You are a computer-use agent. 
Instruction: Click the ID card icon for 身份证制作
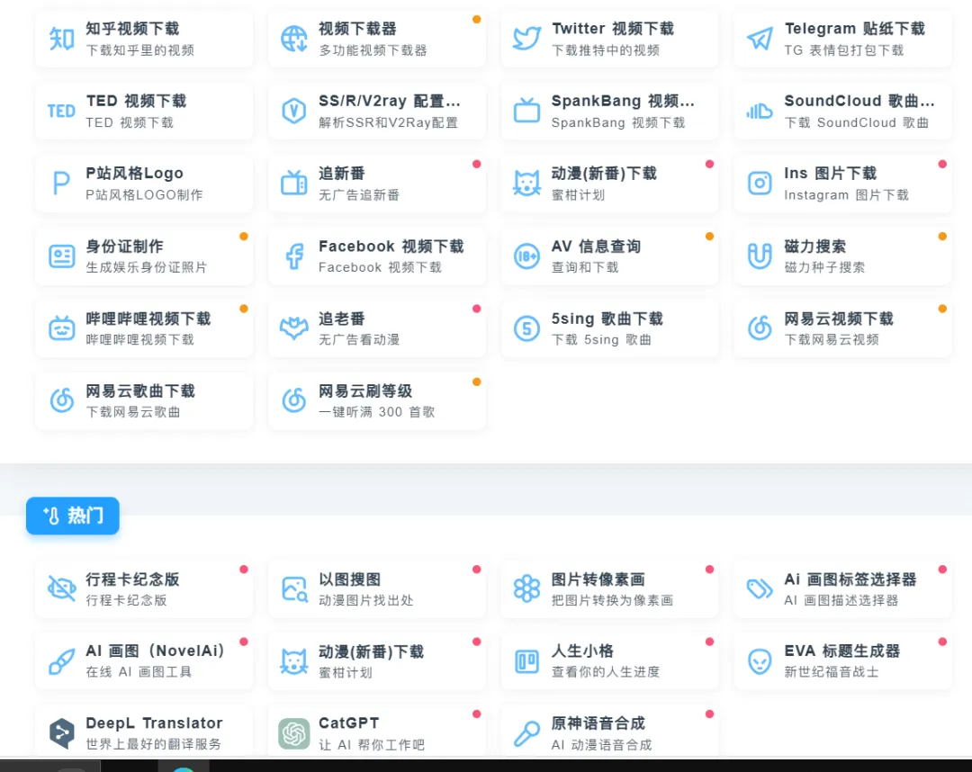coord(61,256)
